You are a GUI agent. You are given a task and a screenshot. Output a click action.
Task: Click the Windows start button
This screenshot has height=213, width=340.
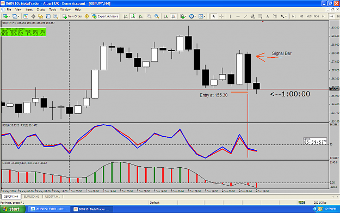pos(13,209)
